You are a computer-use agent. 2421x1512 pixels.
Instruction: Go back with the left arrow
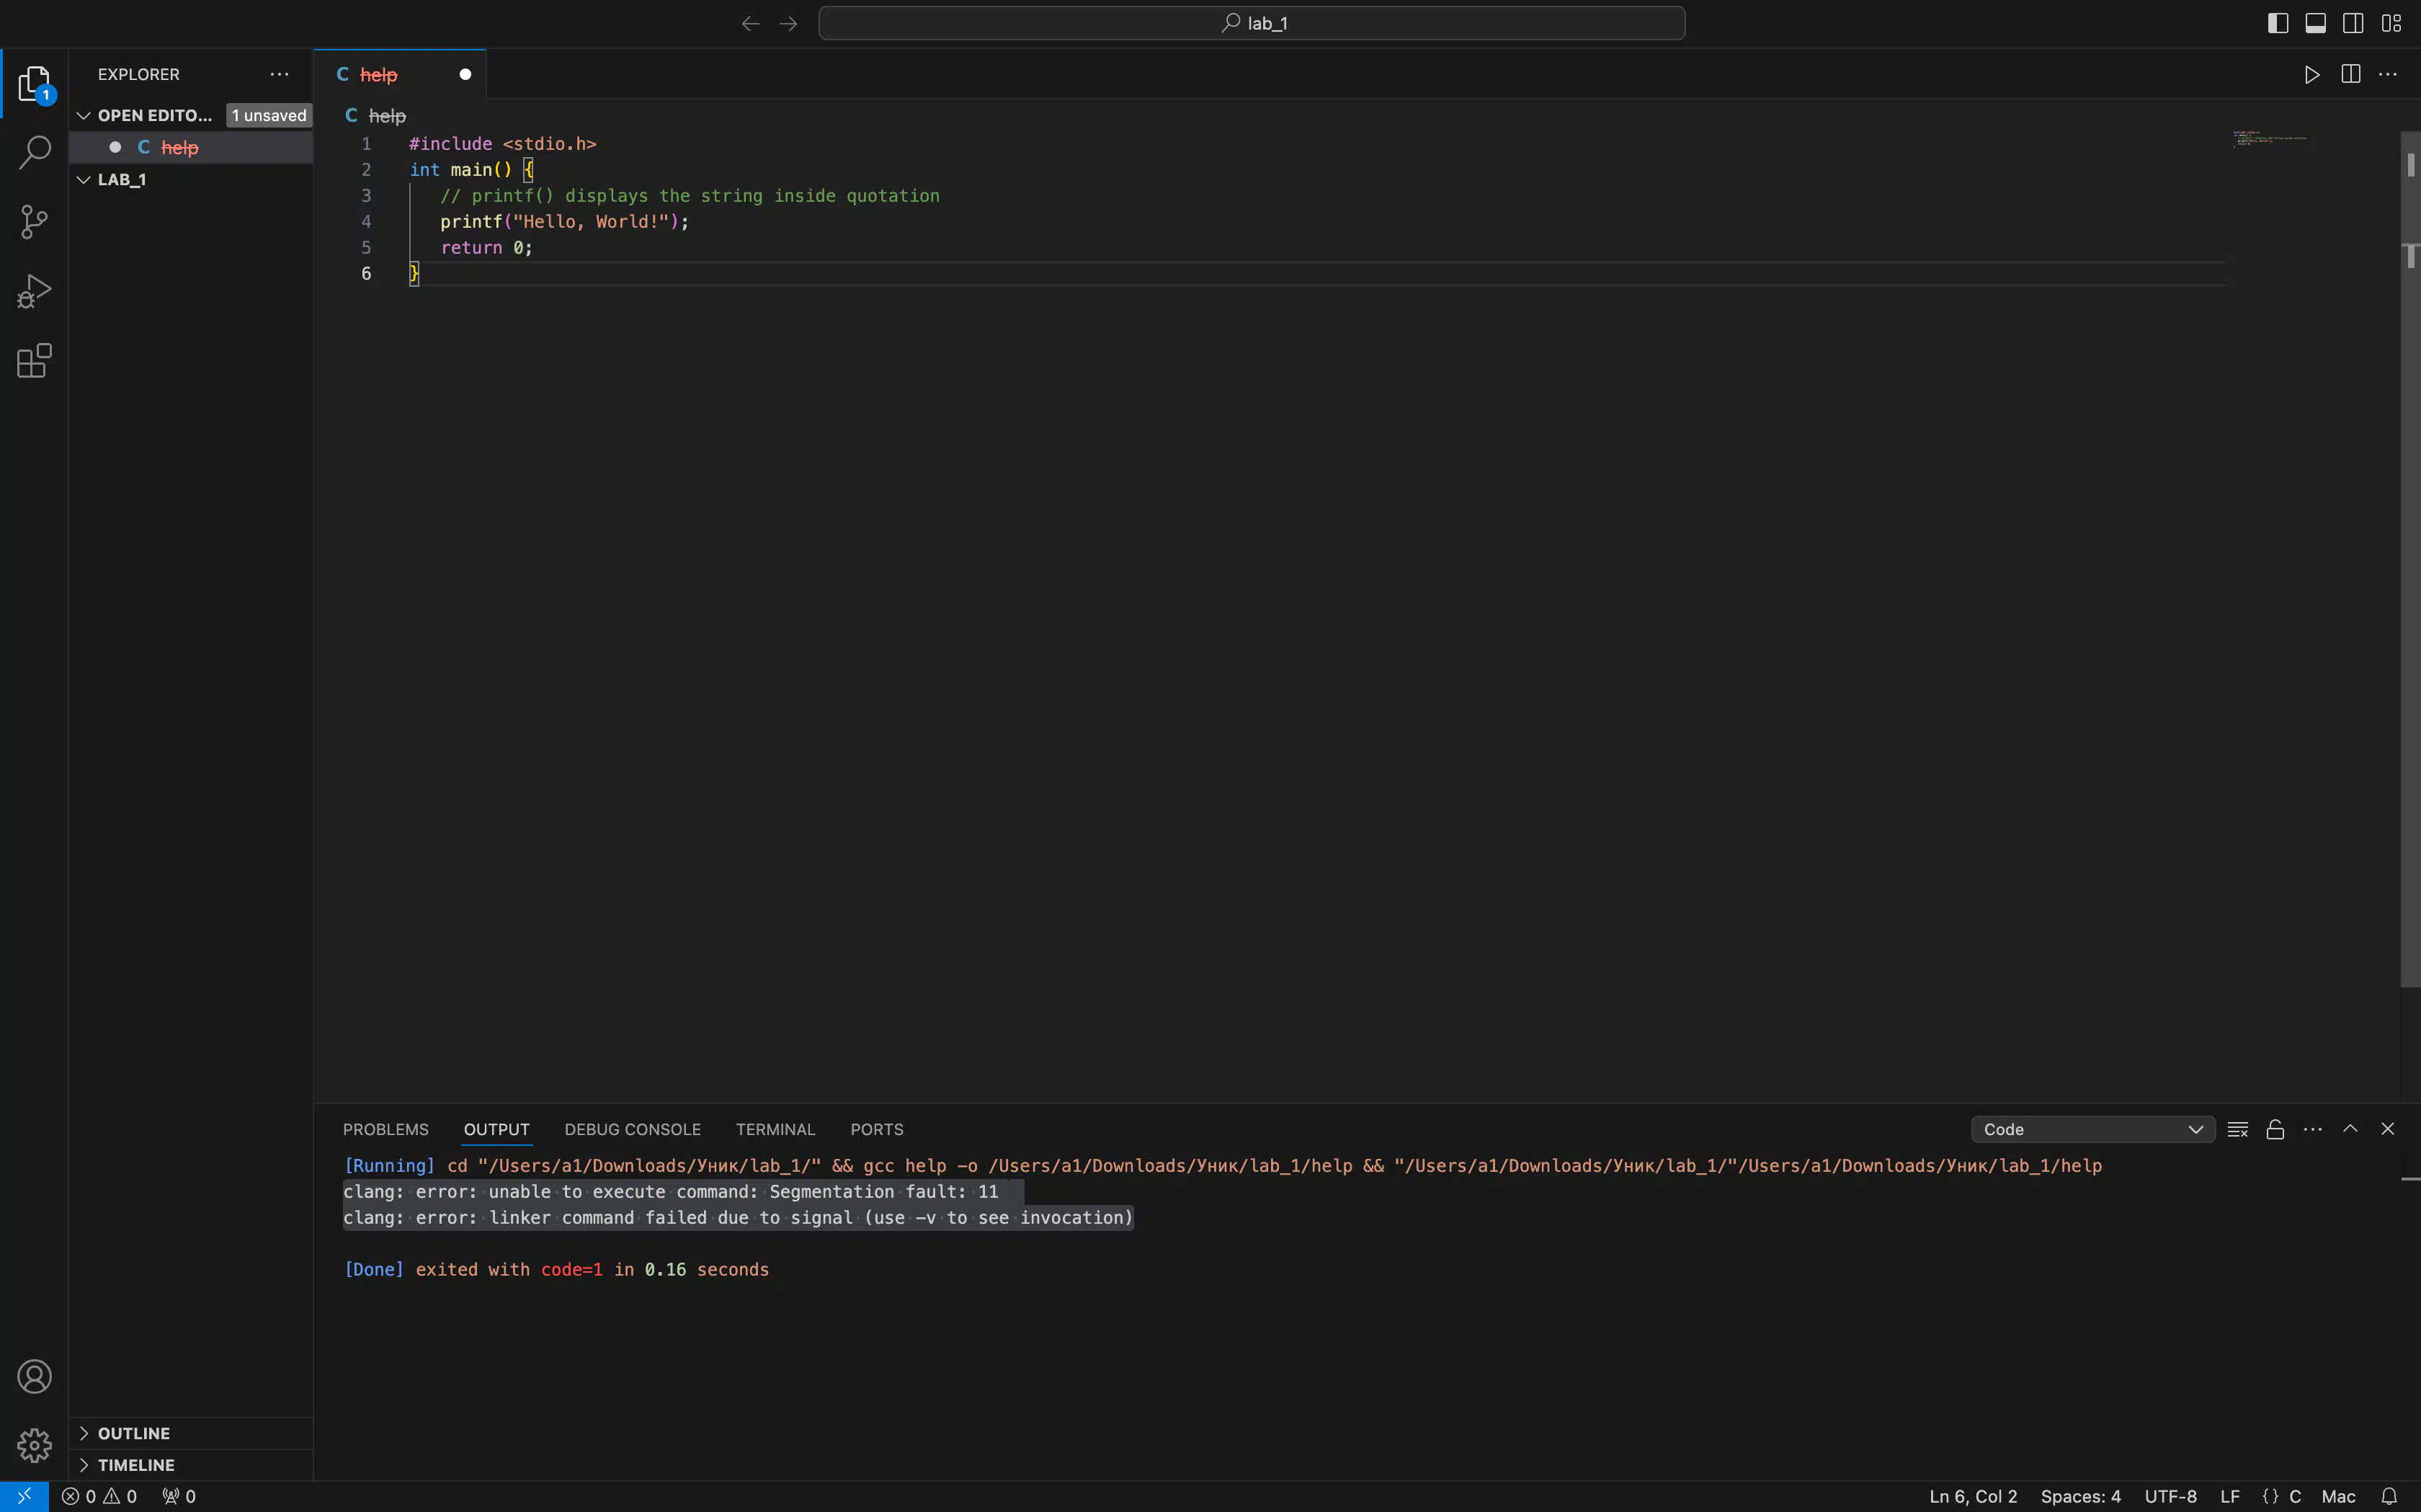point(751,23)
